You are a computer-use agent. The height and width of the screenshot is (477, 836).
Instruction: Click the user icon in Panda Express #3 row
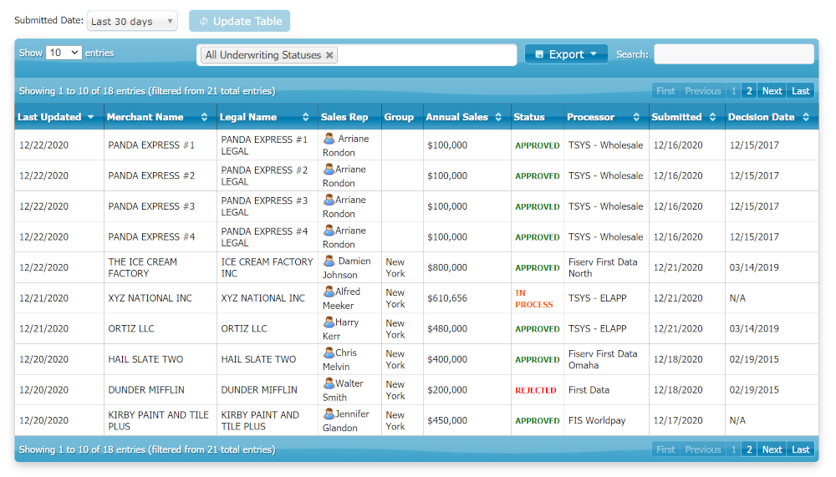point(329,200)
